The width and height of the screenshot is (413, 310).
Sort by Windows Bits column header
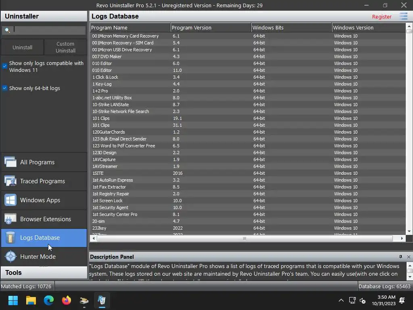(291, 27)
